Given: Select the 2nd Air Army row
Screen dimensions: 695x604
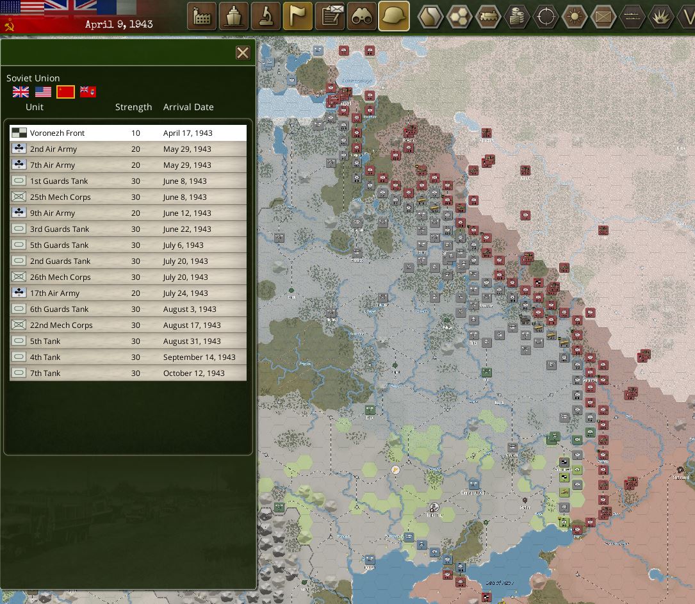Looking at the screenshot, I should (x=128, y=149).
